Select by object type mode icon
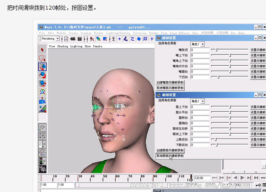266x192 pixels. (x=98, y=39)
